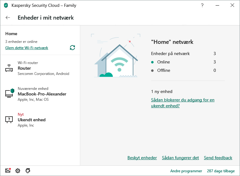Click the back arrow icon
The width and height of the screenshot is (240, 176).
[x=8, y=18]
